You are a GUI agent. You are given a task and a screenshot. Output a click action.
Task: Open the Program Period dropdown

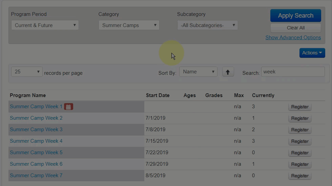tap(45, 25)
